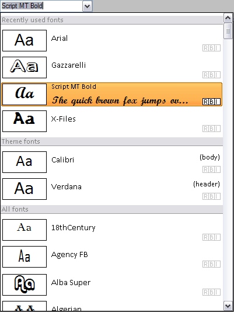Viewport: 234px width, 312px height.
Task: Click the Alba Super preview icon
Action: (25, 285)
